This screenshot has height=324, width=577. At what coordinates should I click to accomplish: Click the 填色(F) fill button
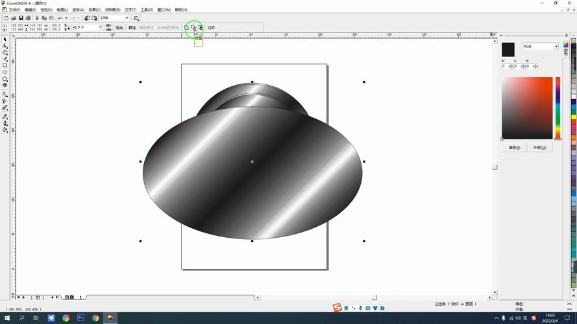point(514,147)
